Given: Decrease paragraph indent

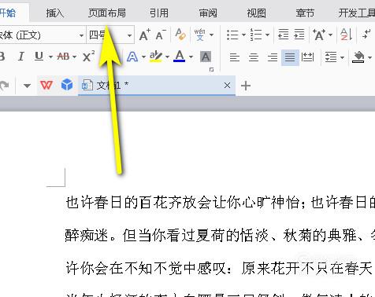Looking at the screenshot, I should [x=284, y=35].
